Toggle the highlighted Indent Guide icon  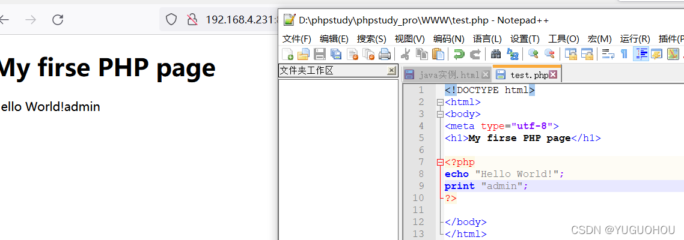[641, 54]
